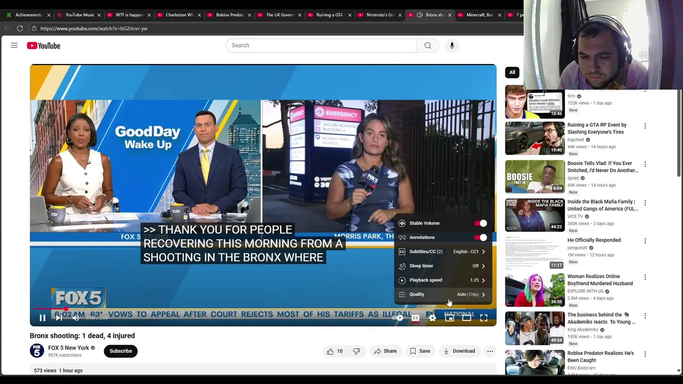
Task: Open the bigcheef channel link
Action: click(x=576, y=140)
